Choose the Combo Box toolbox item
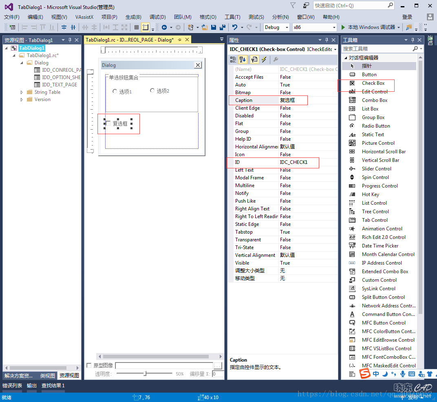The image size is (437, 402). pyautogui.click(x=375, y=100)
